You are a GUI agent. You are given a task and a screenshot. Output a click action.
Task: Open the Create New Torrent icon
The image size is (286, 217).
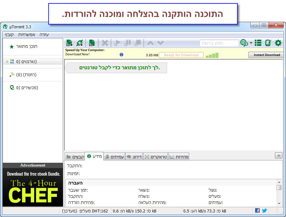point(92,43)
